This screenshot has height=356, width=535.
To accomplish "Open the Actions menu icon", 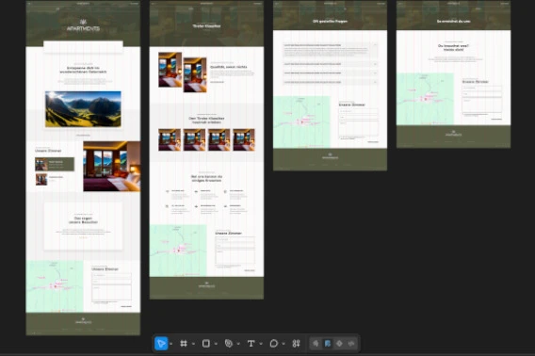I will pyautogui.click(x=296, y=344).
